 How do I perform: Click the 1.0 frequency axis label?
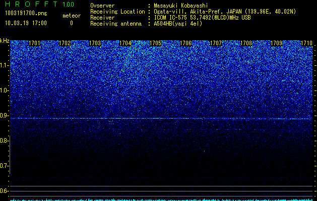pyautogui.click(x=4, y=90)
